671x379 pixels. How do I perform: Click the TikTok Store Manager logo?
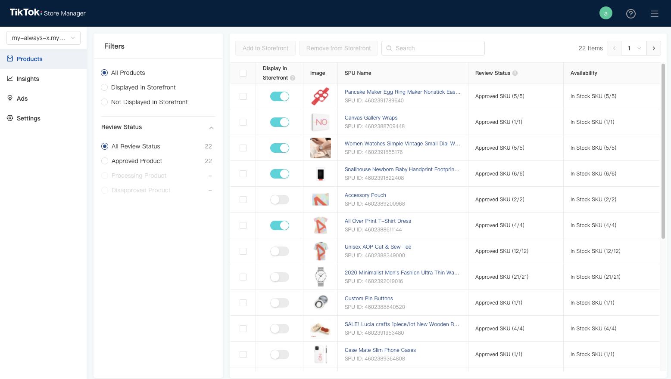47,13
